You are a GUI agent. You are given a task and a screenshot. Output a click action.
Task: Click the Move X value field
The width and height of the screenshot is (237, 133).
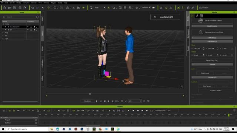point(199,48)
